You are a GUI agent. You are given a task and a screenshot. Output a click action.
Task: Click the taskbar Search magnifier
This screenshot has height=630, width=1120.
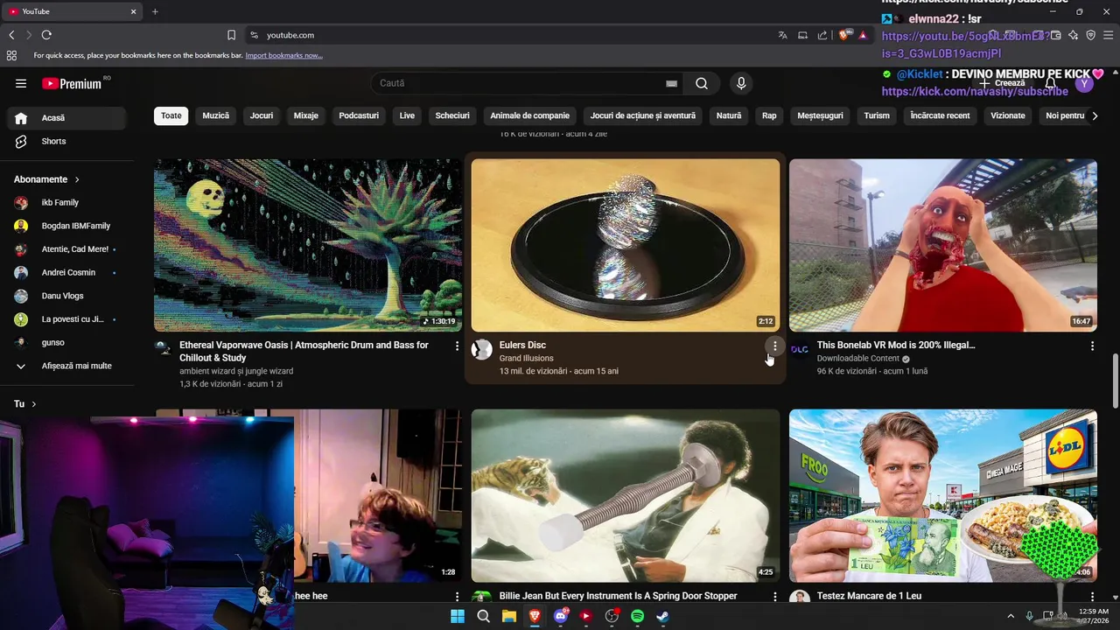[483, 616]
